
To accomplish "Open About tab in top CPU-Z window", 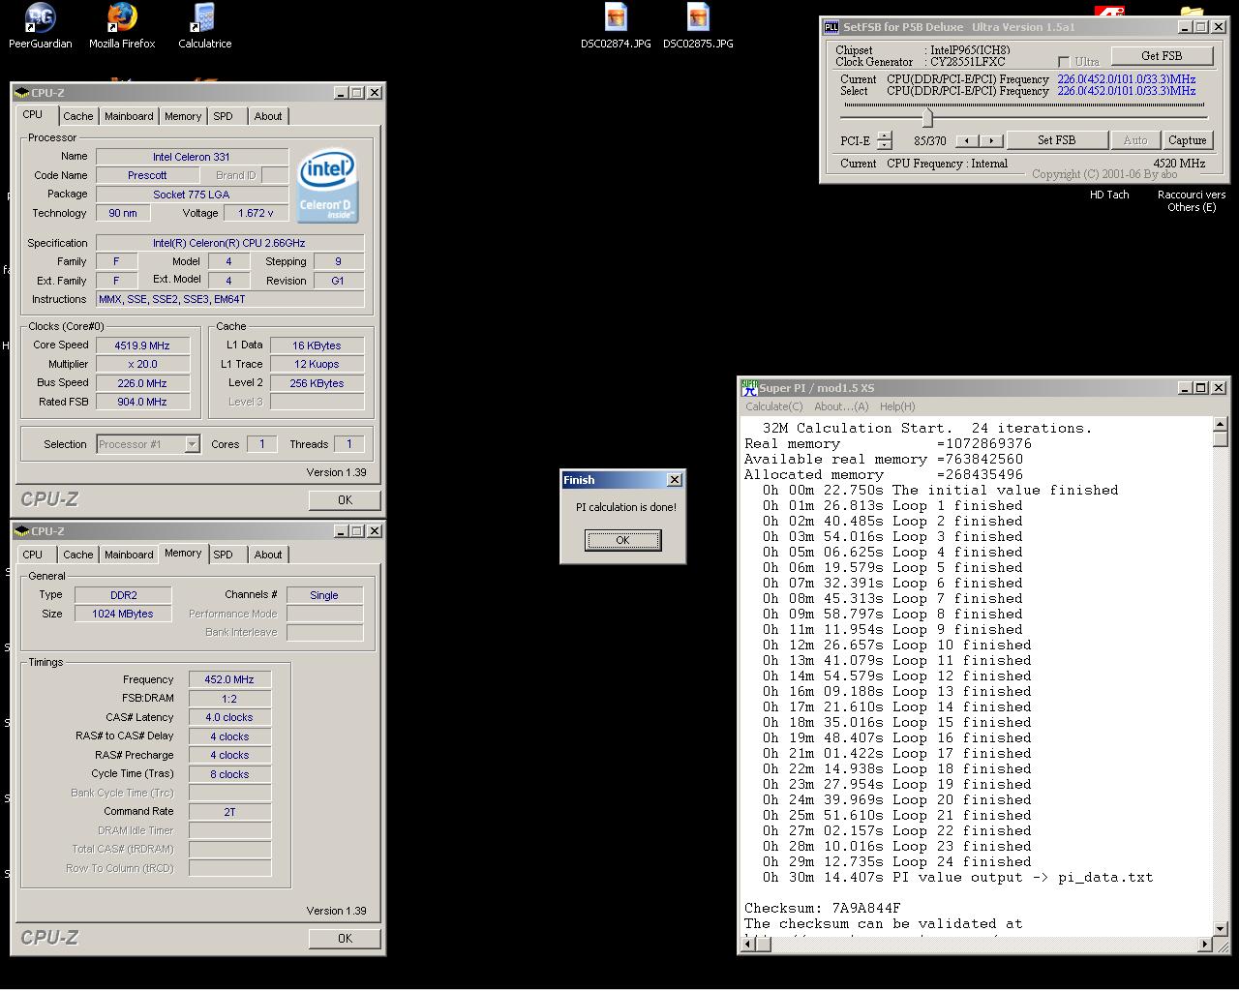I will pyautogui.click(x=268, y=116).
